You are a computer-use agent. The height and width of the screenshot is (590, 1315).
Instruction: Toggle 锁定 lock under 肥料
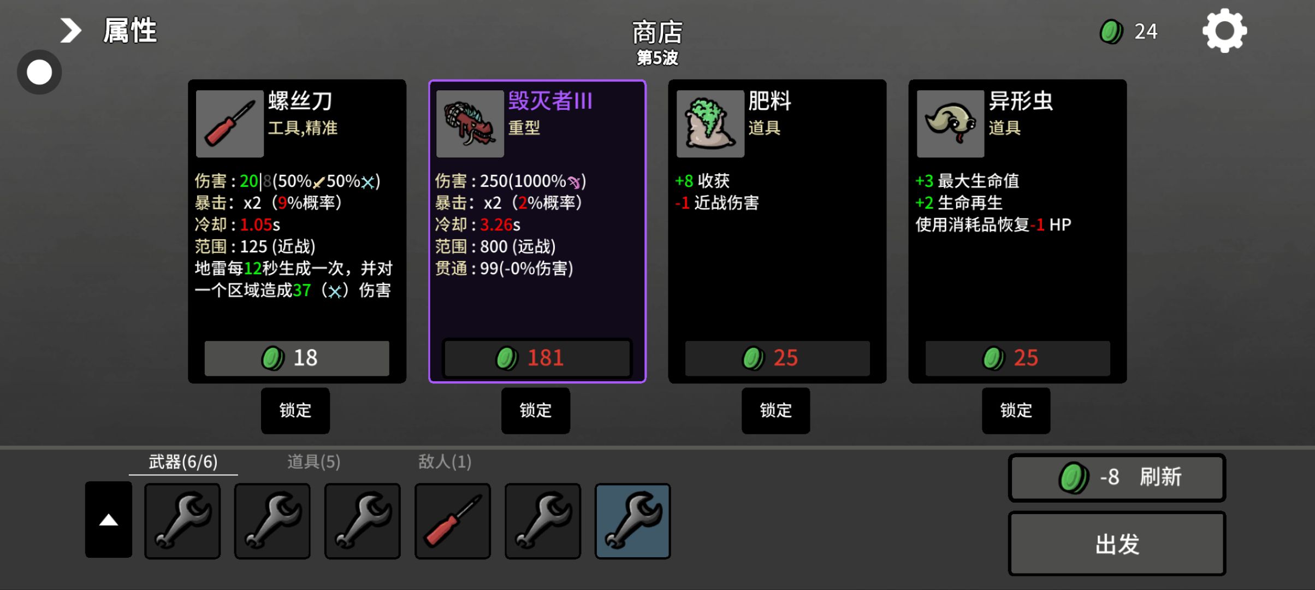coord(775,410)
